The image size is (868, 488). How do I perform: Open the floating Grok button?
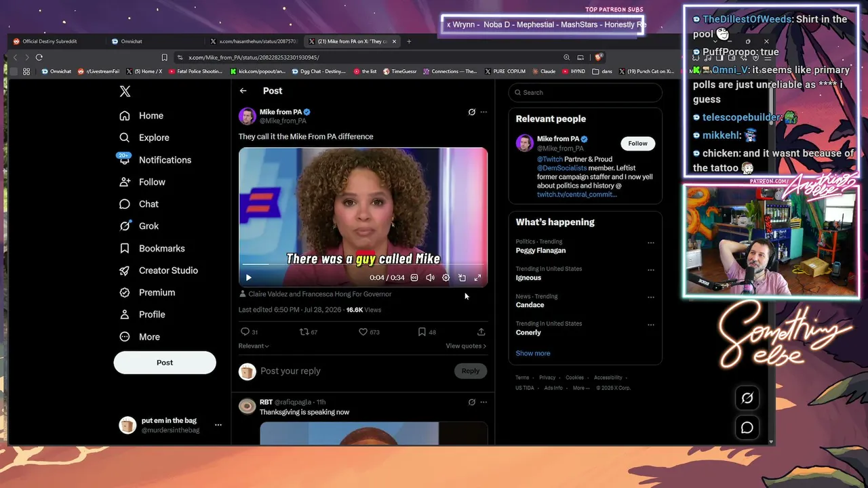(x=747, y=399)
